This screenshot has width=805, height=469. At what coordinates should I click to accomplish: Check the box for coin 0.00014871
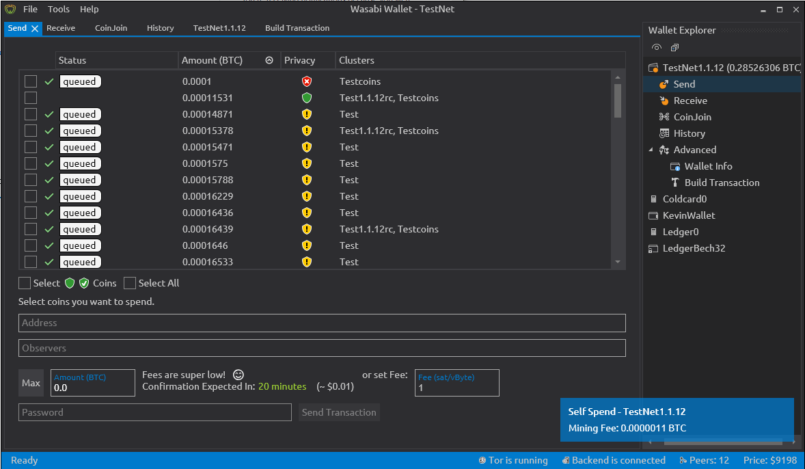(x=31, y=114)
